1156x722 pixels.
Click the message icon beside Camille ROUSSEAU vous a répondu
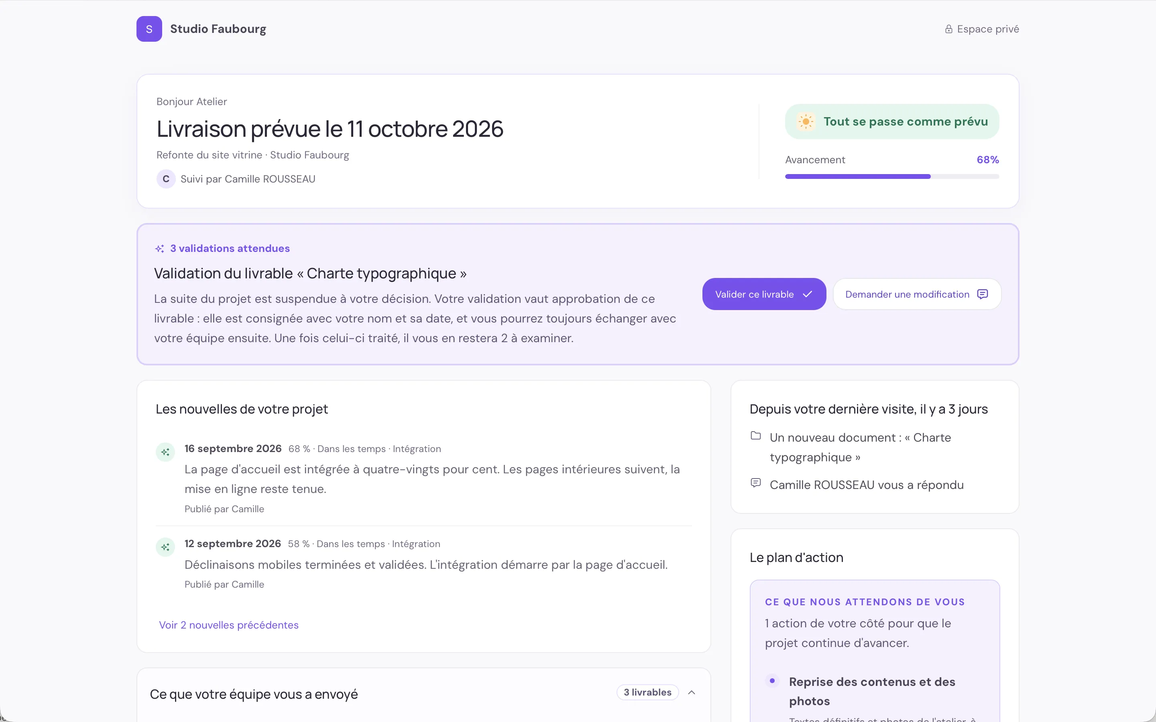pos(756,483)
